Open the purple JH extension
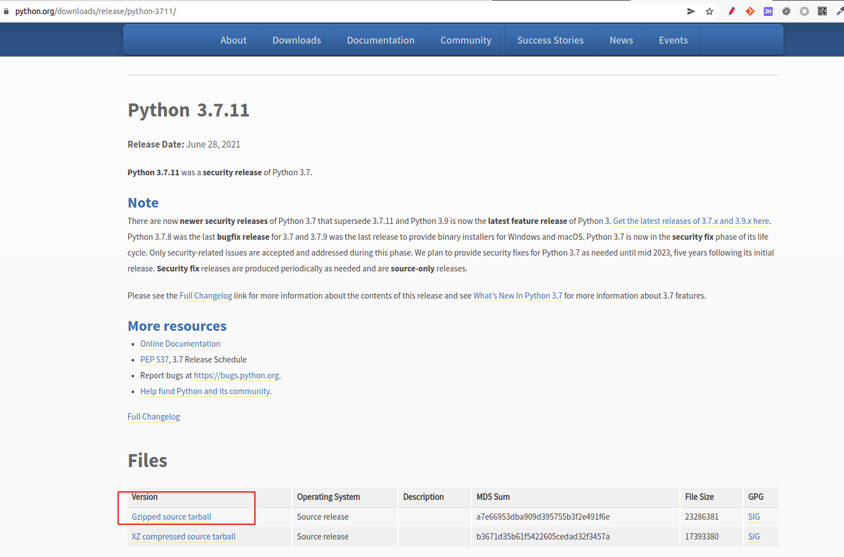 768,11
